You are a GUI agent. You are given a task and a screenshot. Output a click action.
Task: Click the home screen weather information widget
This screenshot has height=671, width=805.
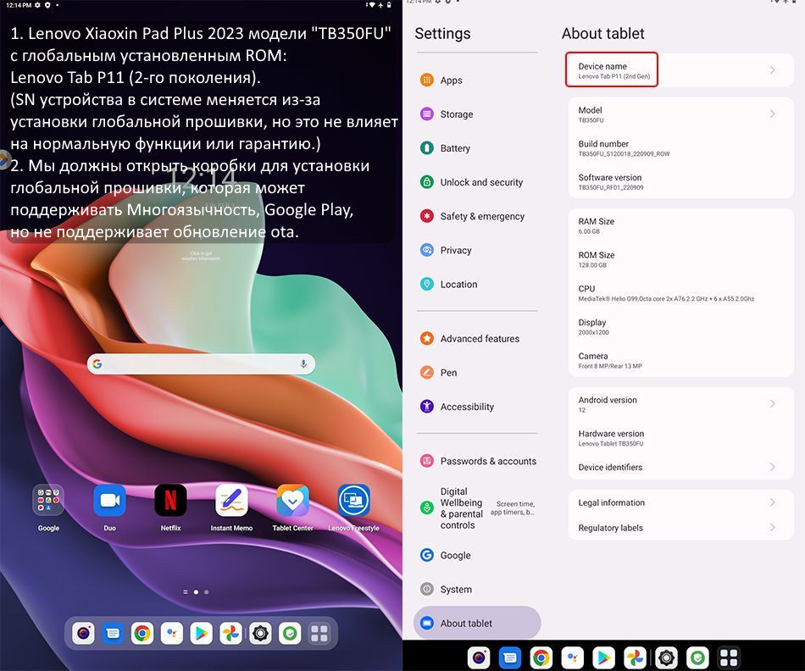(201, 256)
